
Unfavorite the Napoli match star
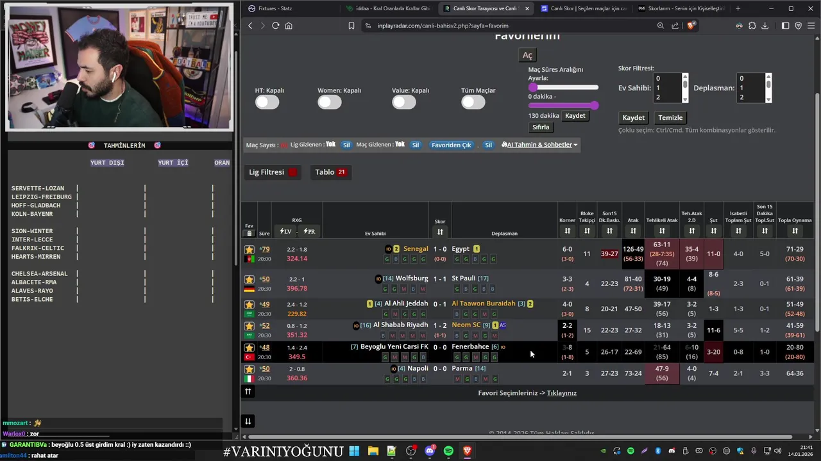(x=250, y=369)
